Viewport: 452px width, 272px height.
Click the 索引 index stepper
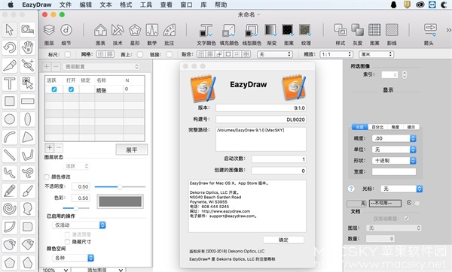405,74
